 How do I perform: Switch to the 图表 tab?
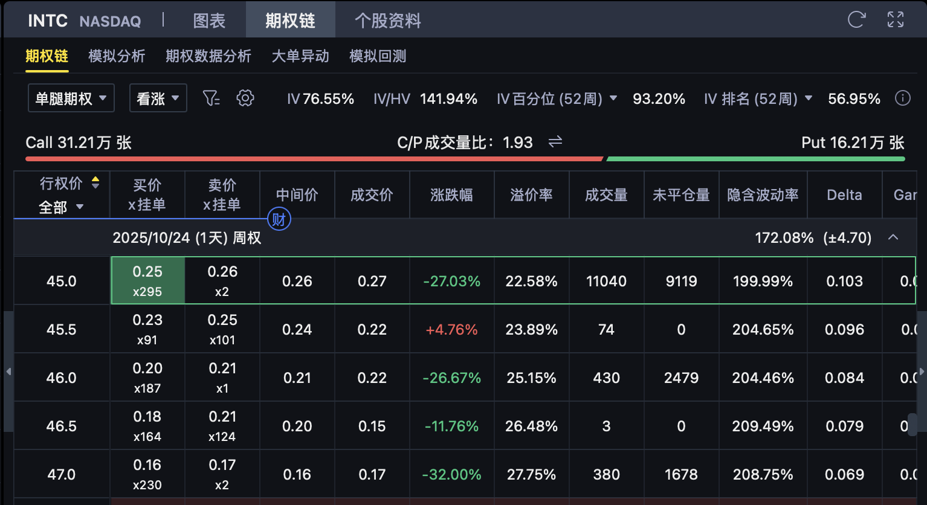point(209,21)
